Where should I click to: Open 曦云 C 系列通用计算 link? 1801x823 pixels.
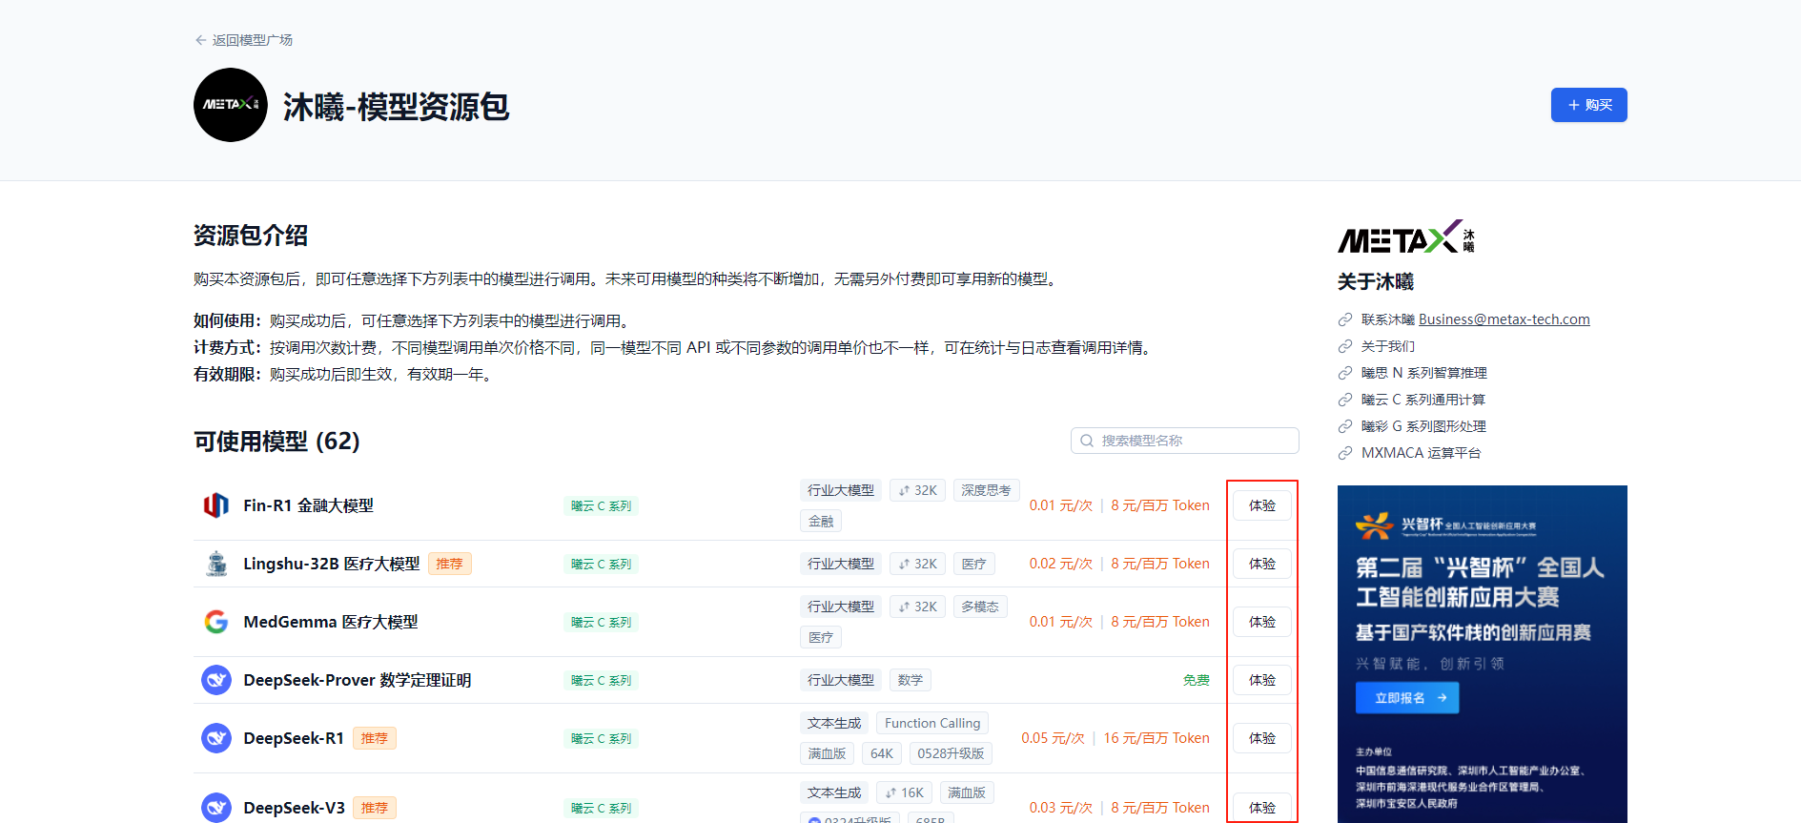[x=1422, y=400]
